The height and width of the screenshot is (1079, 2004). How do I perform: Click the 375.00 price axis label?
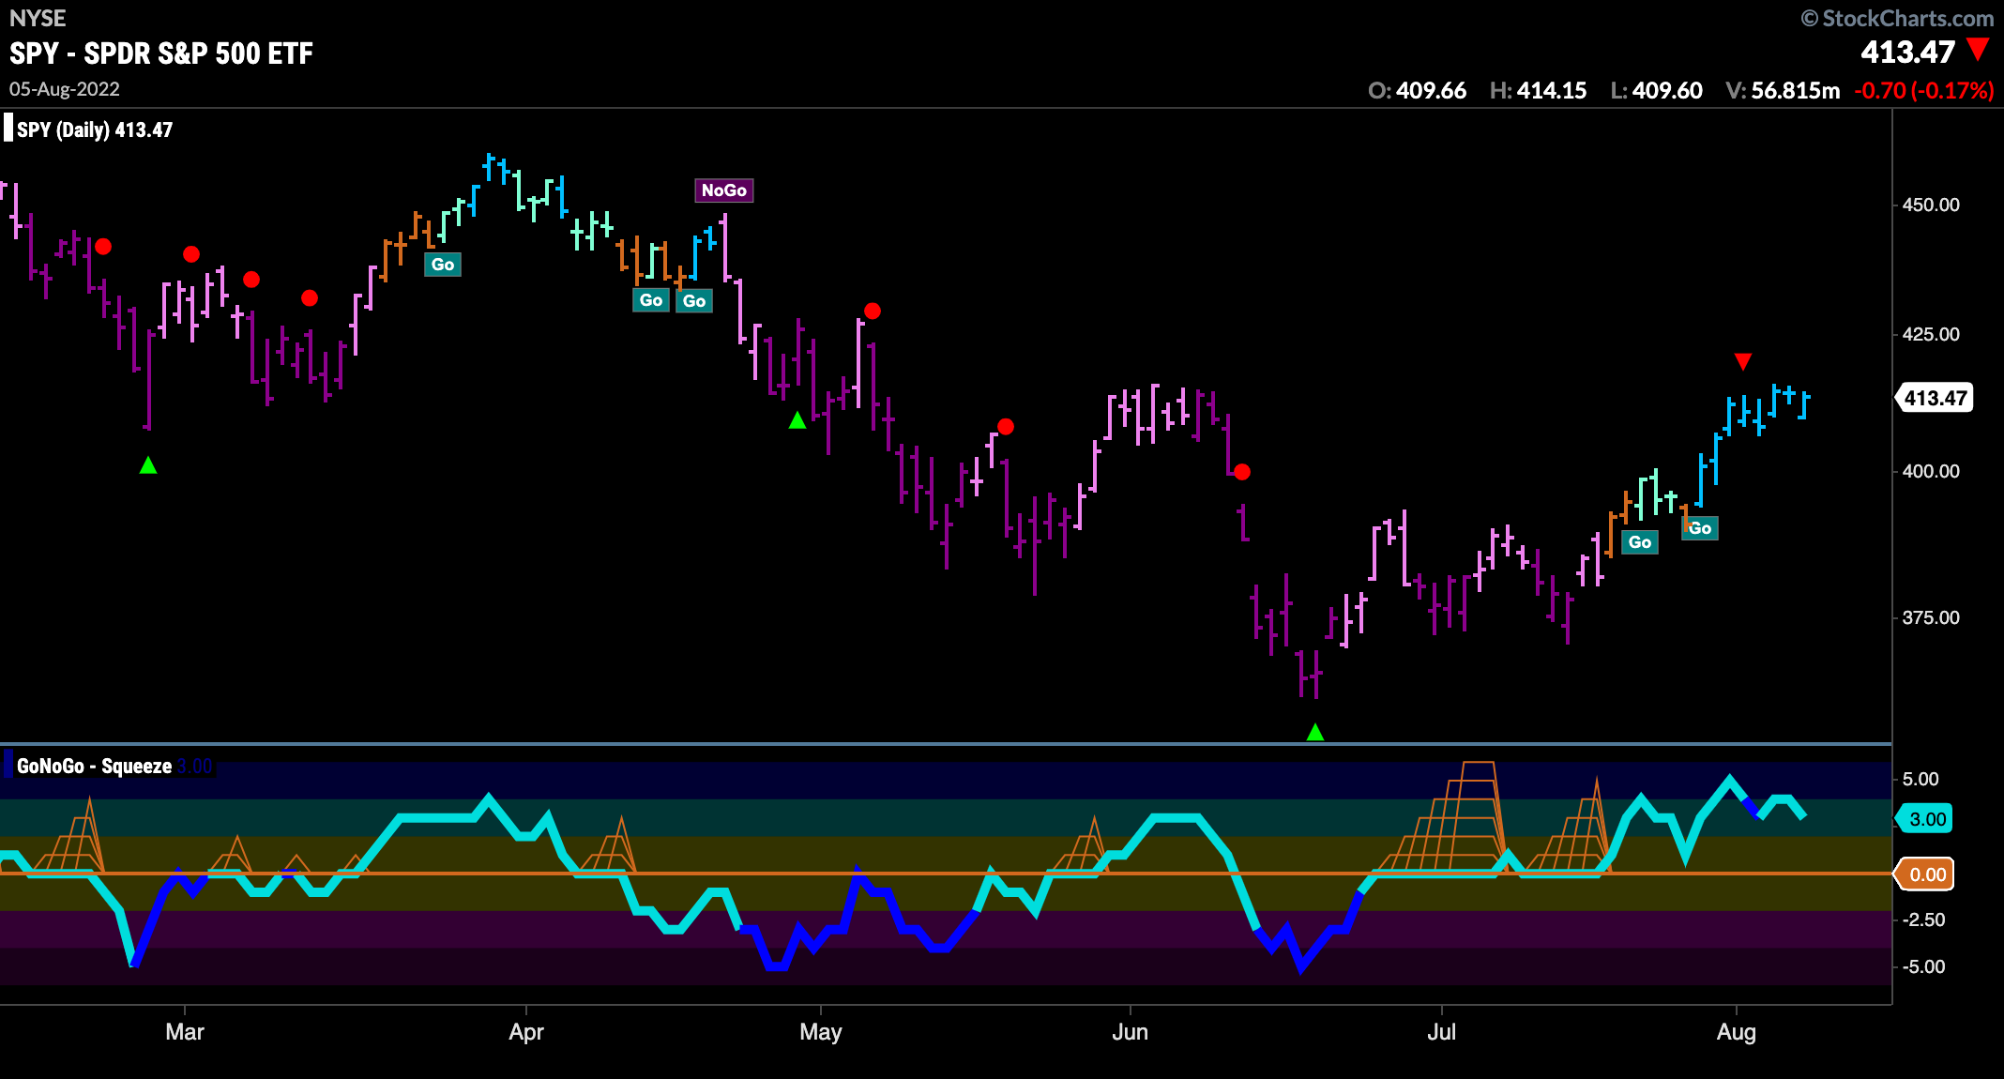[1931, 617]
